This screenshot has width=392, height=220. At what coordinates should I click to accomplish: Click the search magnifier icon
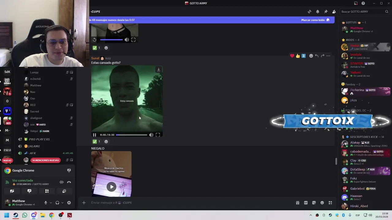pyautogui.click(x=387, y=12)
